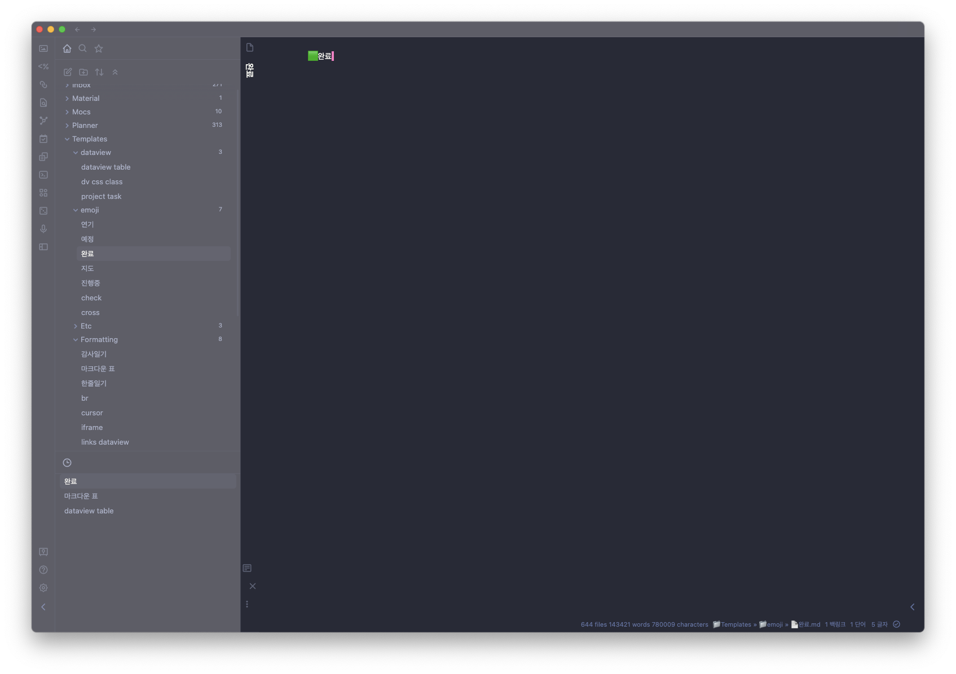Image resolution: width=956 pixels, height=674 pixels.
Task: Open the dv css class note
Action: pyautogui.click(x=153, y=181)
